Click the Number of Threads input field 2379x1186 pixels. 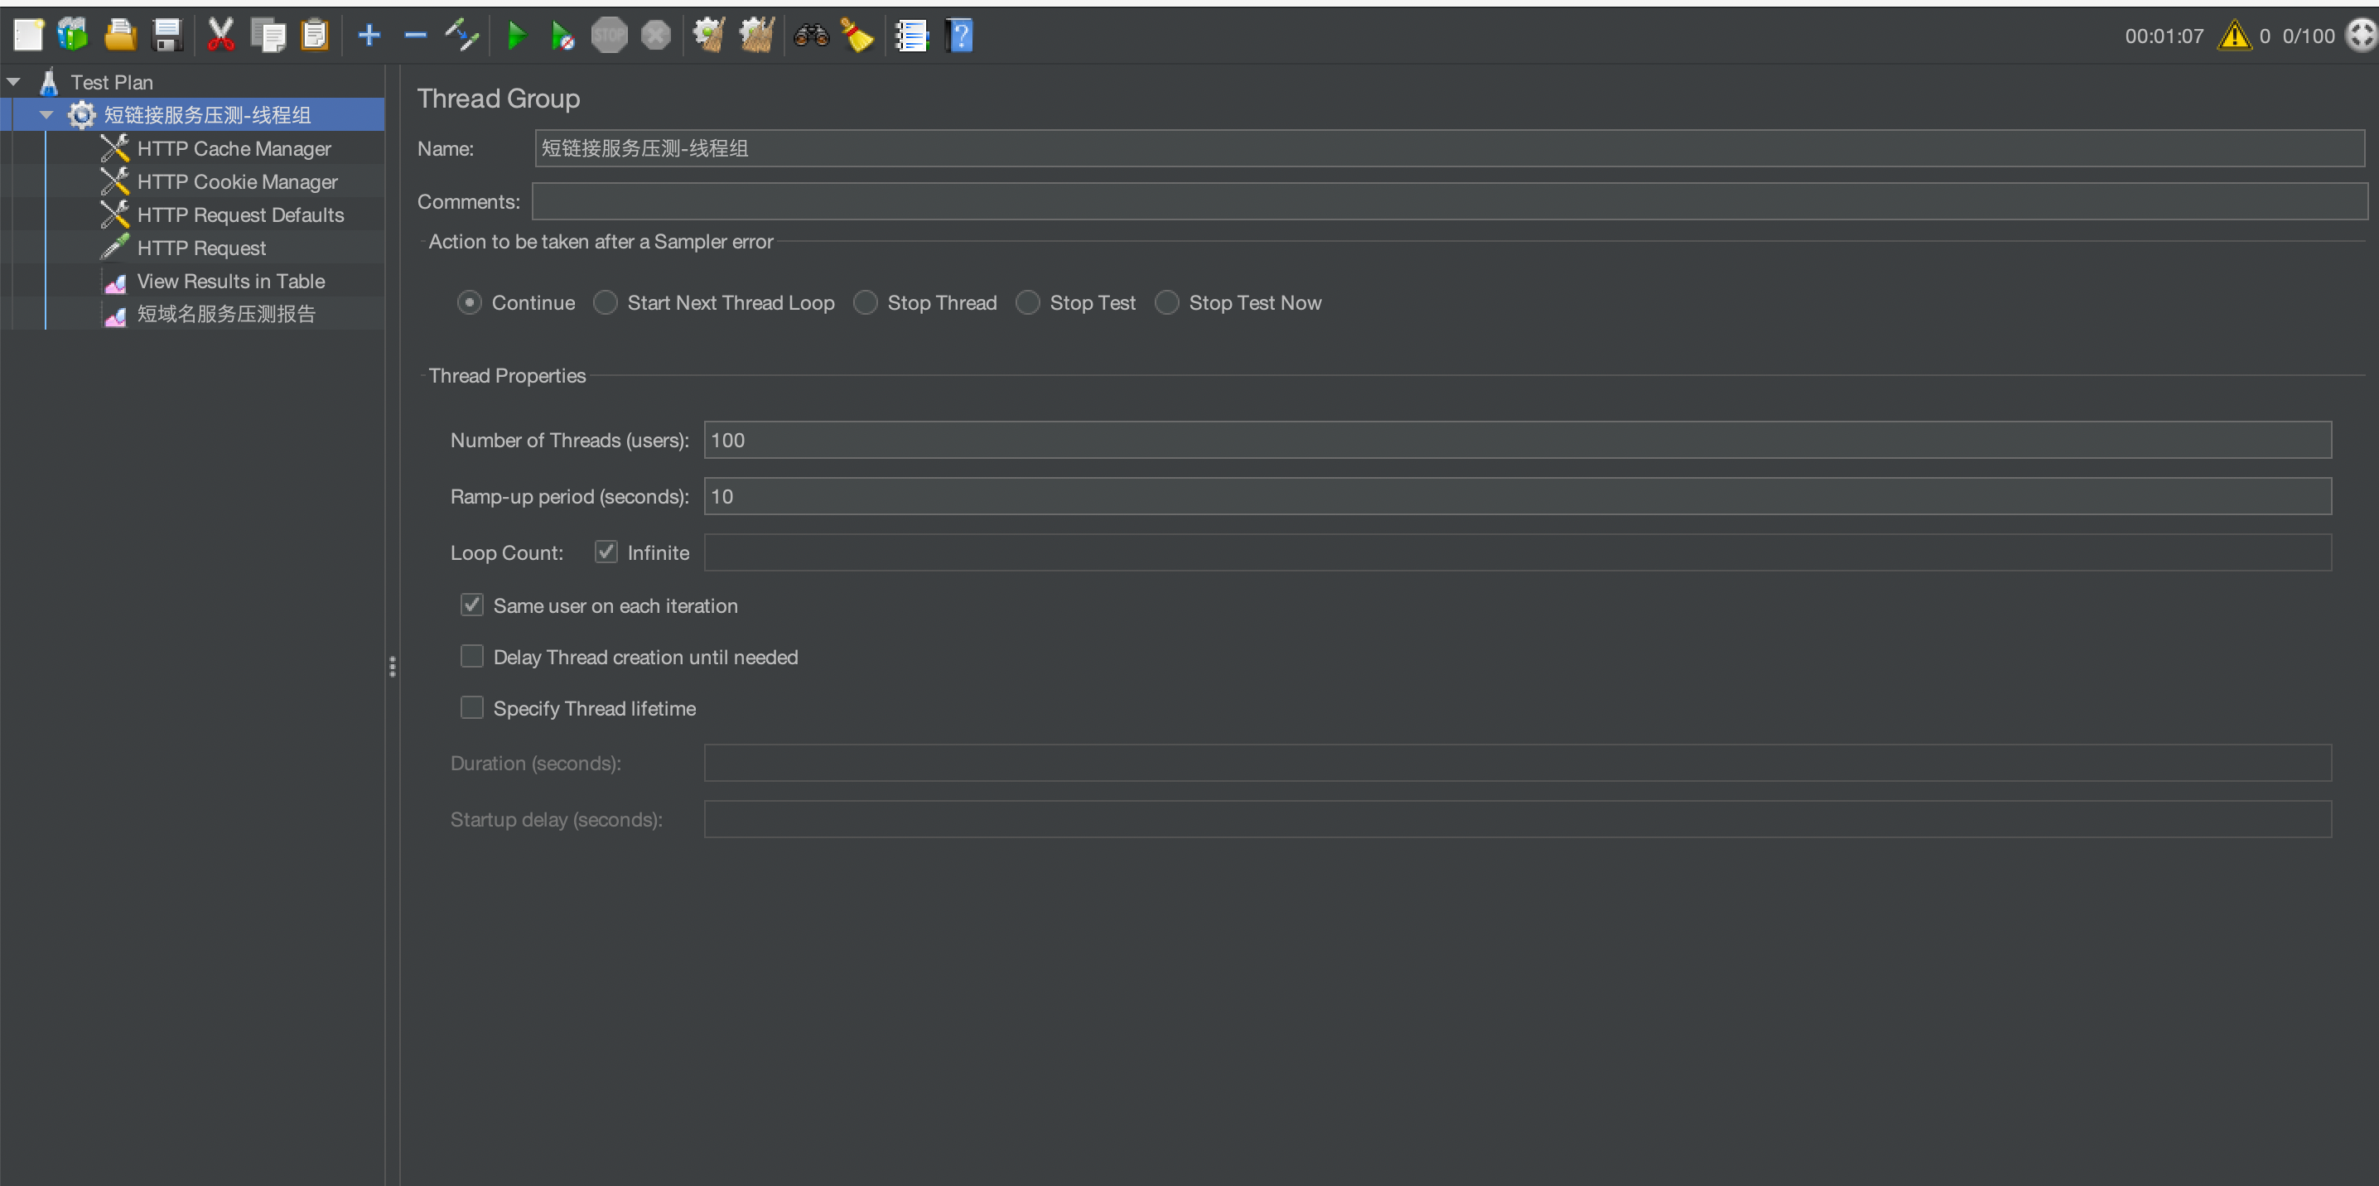click(1517, 441)
